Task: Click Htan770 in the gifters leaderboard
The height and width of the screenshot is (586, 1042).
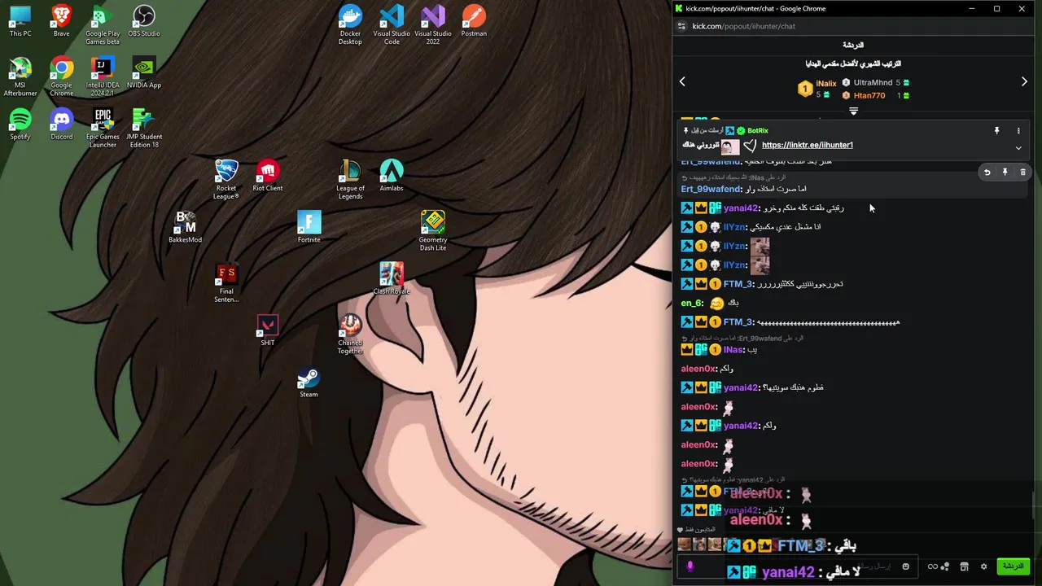Action: (869, 95)
